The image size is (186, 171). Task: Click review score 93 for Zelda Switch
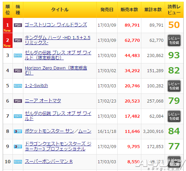click(174, 55)
